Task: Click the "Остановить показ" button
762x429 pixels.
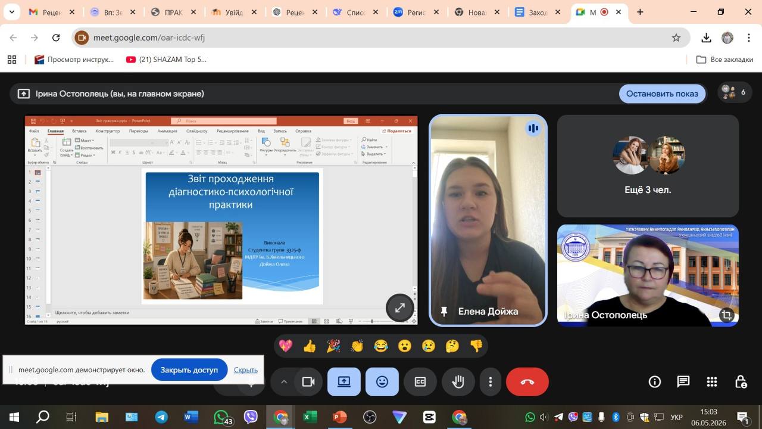Action: click(x=662, y=94)
